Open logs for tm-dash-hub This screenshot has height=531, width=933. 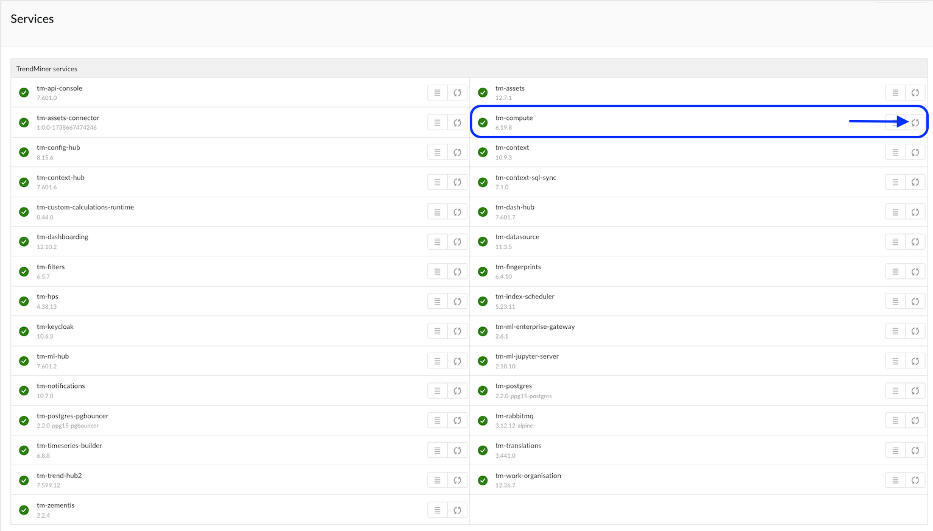(x=895, y=212)
